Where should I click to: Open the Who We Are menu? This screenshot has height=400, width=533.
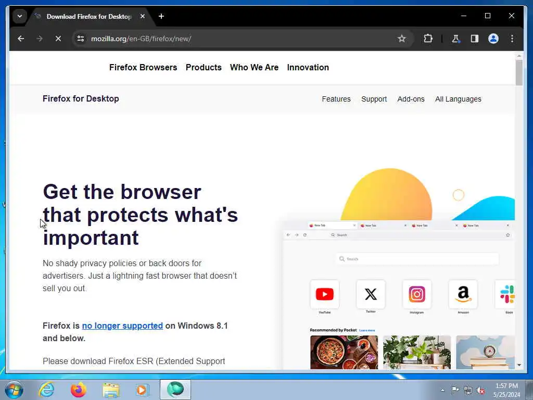pyautogui.click(x=254, y=67)
